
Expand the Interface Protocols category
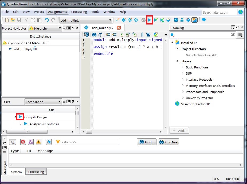pyautogui.click(x=183, y=79)
